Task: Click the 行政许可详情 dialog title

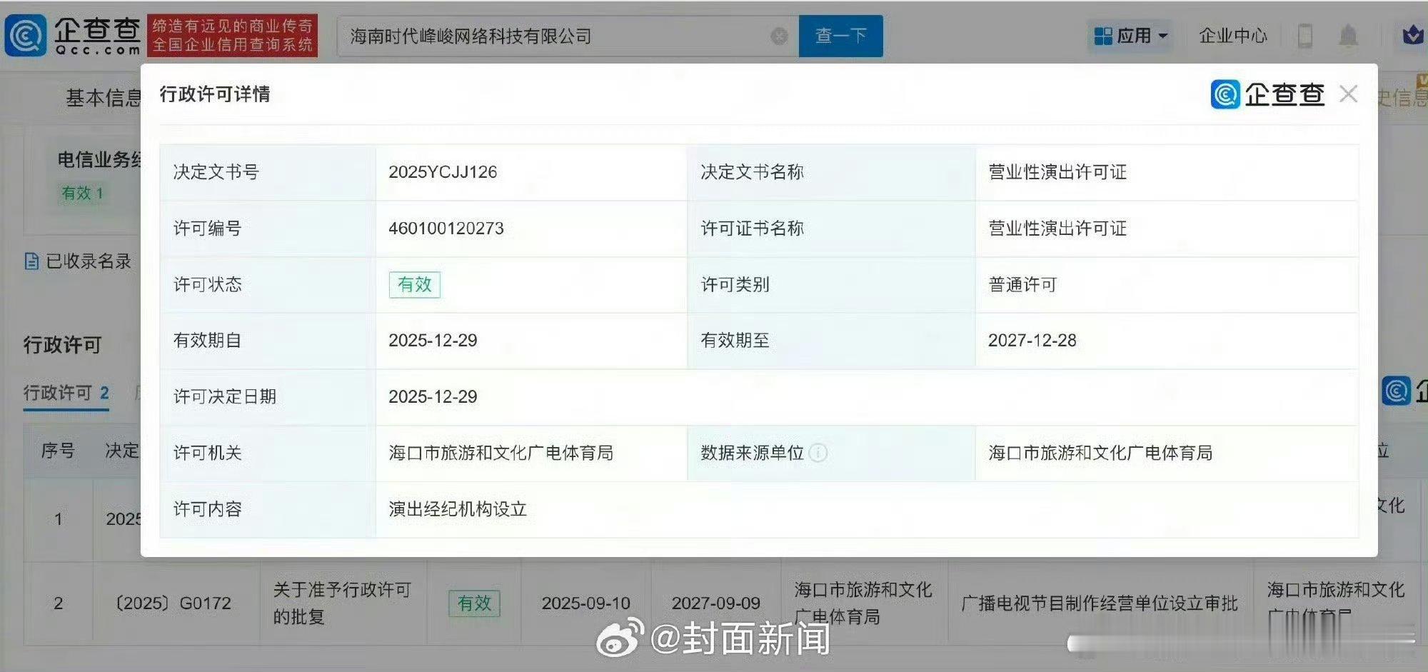Action: coord(215,94)
